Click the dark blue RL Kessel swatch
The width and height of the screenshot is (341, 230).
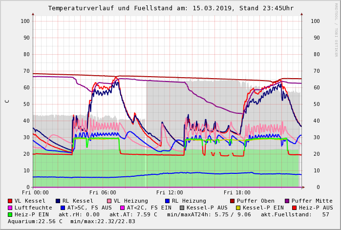point(58,201)
